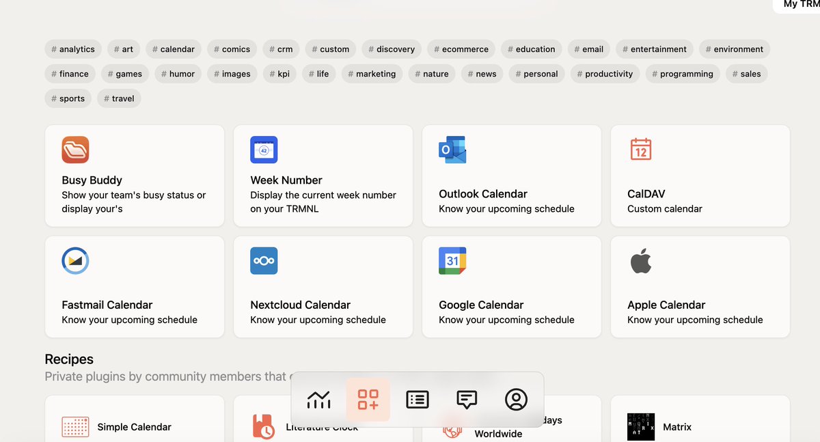Select the calendar tag filter
The width and height of the screenshot is (820, 442).
pos(174,49)
